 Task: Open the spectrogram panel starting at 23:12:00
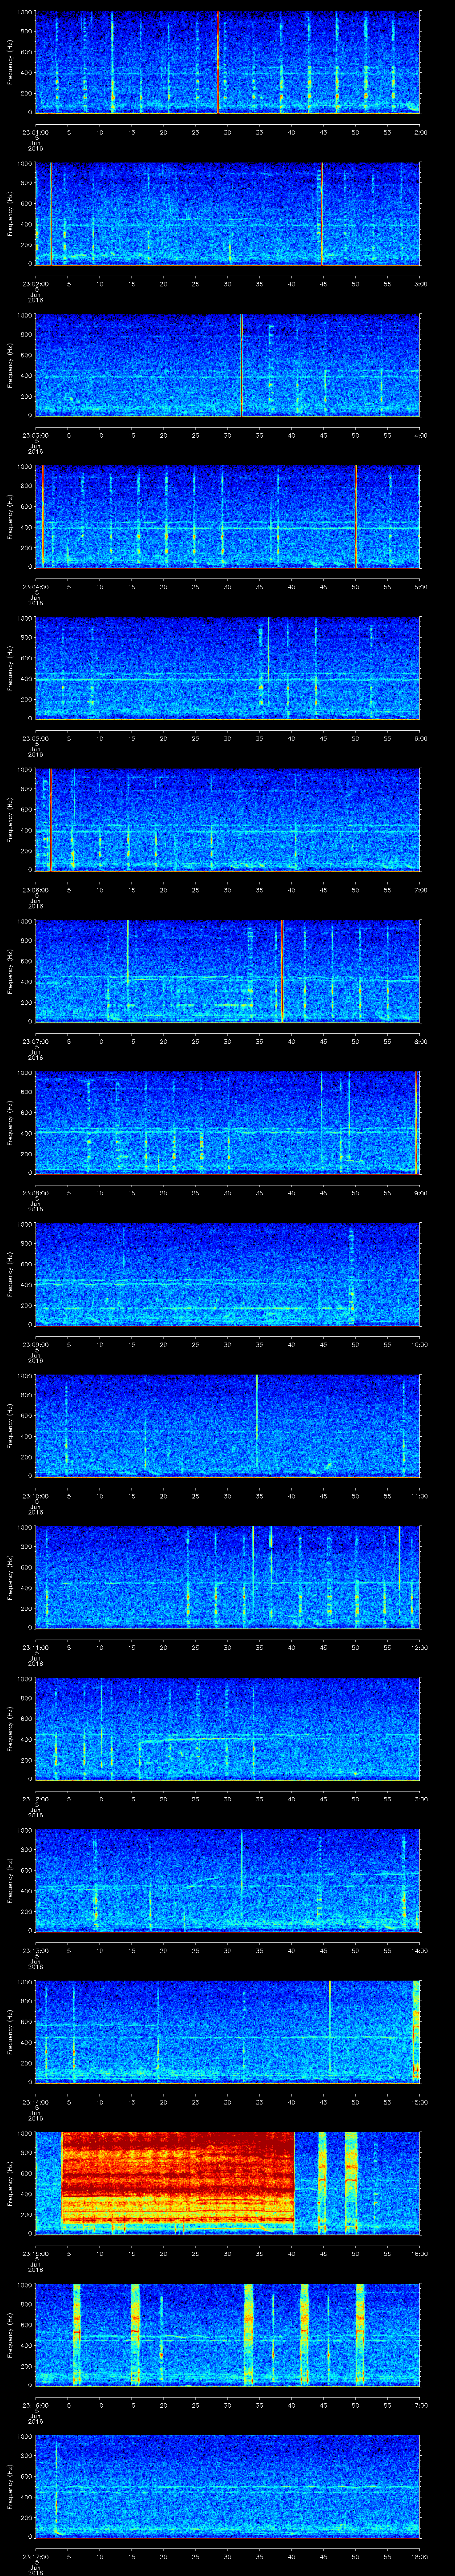[x=228, y=1728]
